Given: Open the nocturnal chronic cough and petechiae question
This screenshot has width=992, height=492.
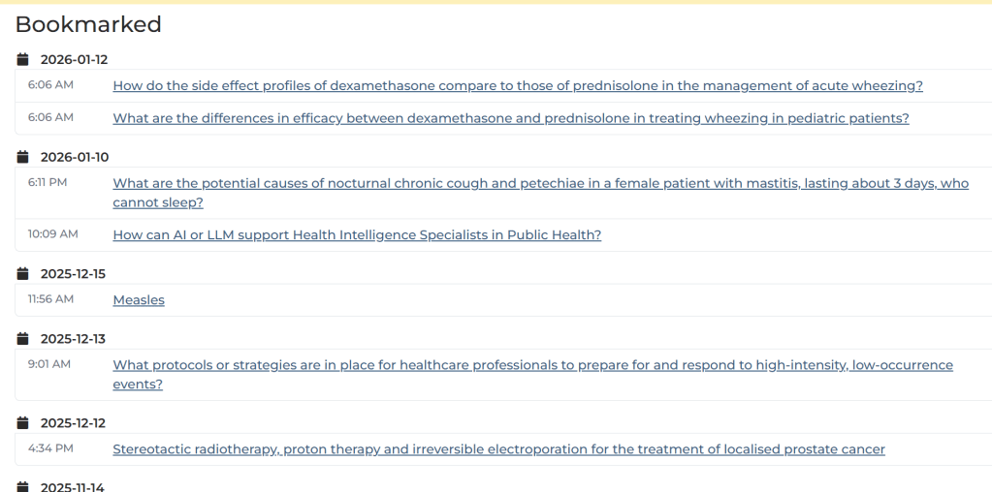Looking at the screenshot, I should pyautogui.click(x=540, y=183).
